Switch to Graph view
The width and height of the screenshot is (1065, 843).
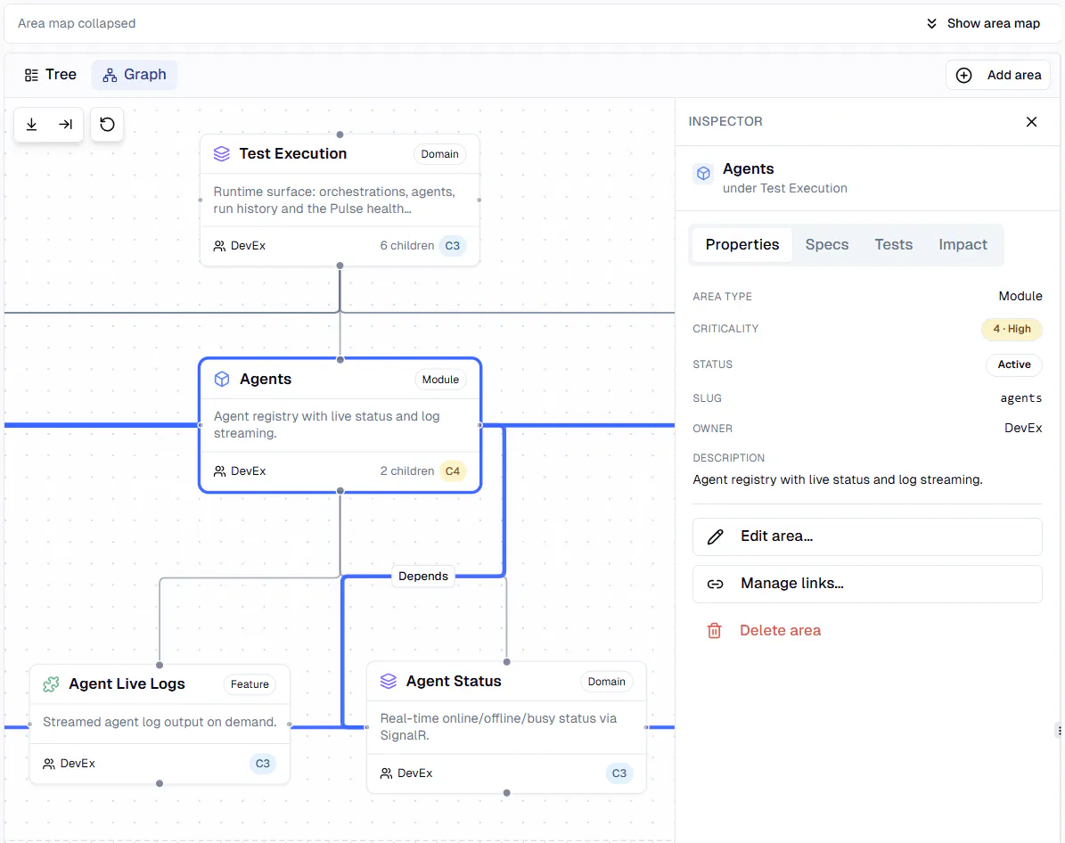[135, 75]
